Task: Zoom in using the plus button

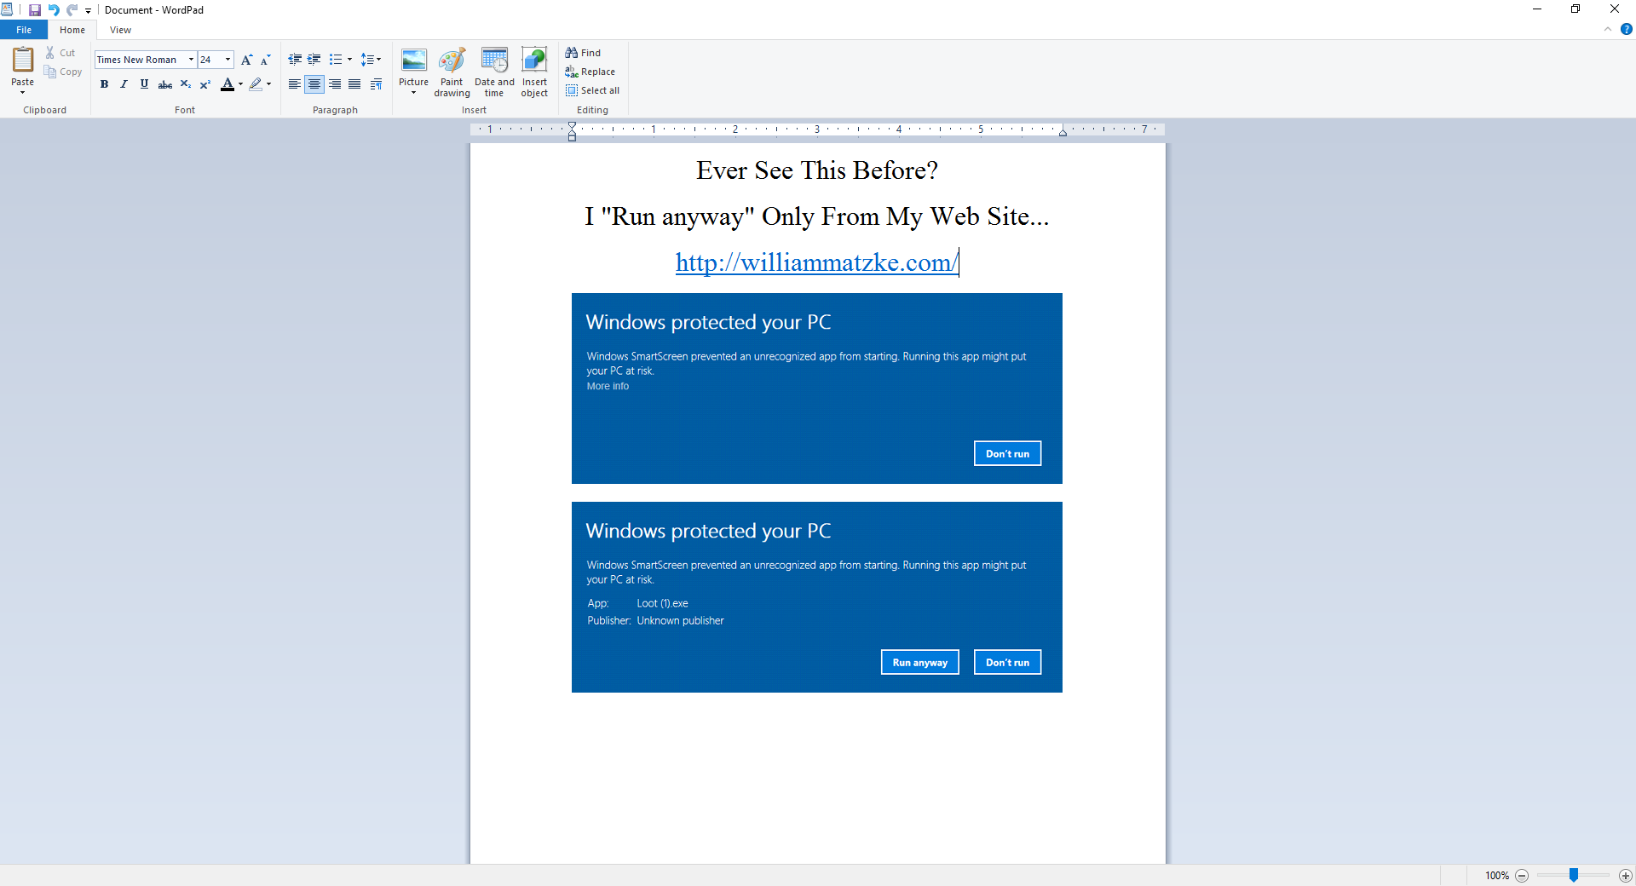Action: point(1625,875)
